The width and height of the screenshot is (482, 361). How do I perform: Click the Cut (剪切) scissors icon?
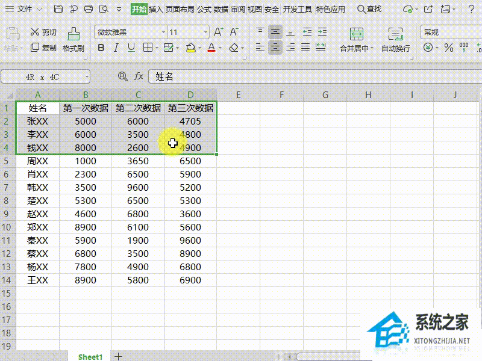(36, 32)
